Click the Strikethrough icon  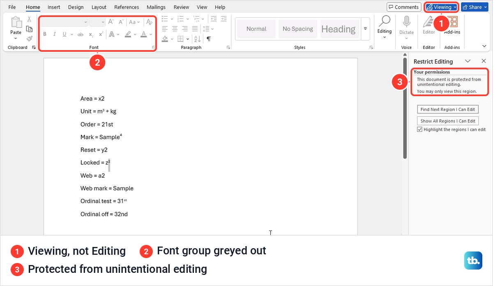pos(81,35)
